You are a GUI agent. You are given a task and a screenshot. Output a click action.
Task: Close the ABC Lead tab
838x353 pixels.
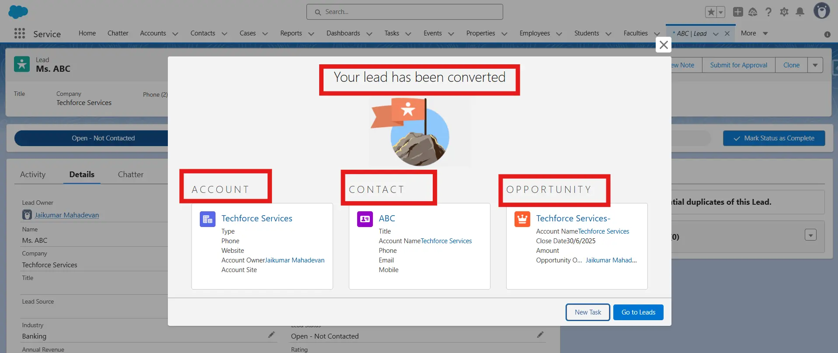[x=727, y=34]
